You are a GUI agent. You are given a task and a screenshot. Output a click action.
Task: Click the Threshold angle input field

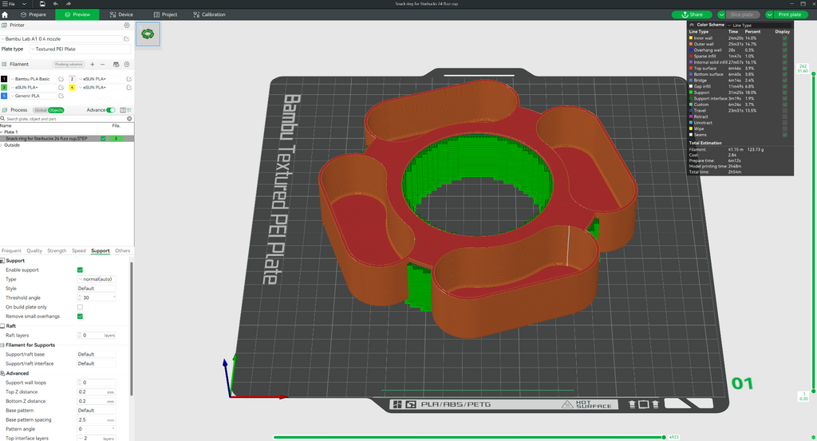click(x=97, y=297)
